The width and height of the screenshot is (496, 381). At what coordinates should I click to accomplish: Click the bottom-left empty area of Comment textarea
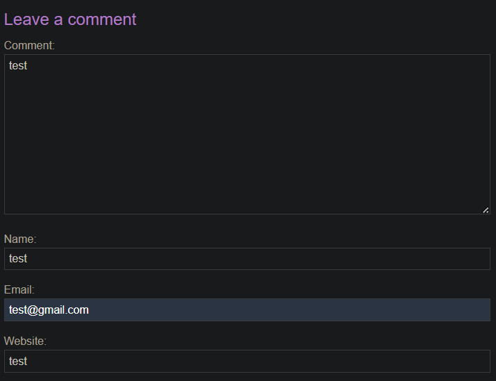coord(25,202)
